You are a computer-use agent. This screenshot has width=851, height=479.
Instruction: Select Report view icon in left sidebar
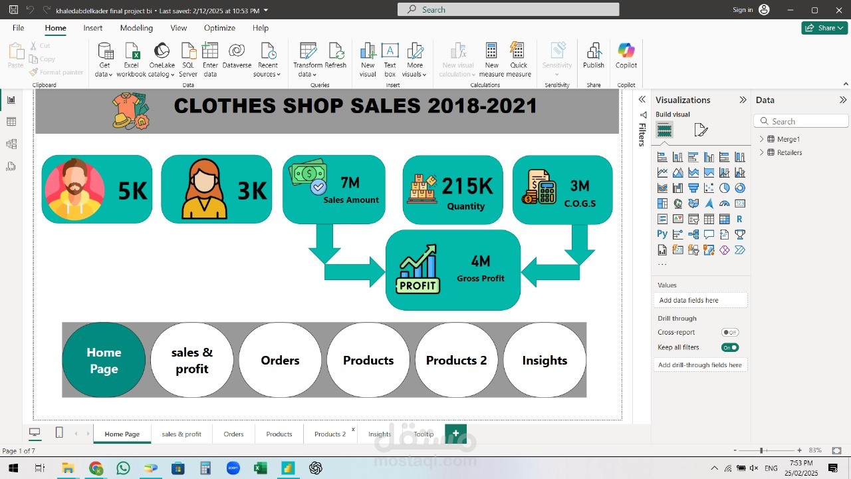pyautogui.click(x=11, y=100)
